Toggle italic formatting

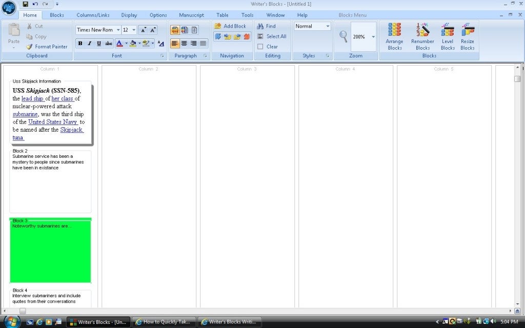[x=88, y=43]
